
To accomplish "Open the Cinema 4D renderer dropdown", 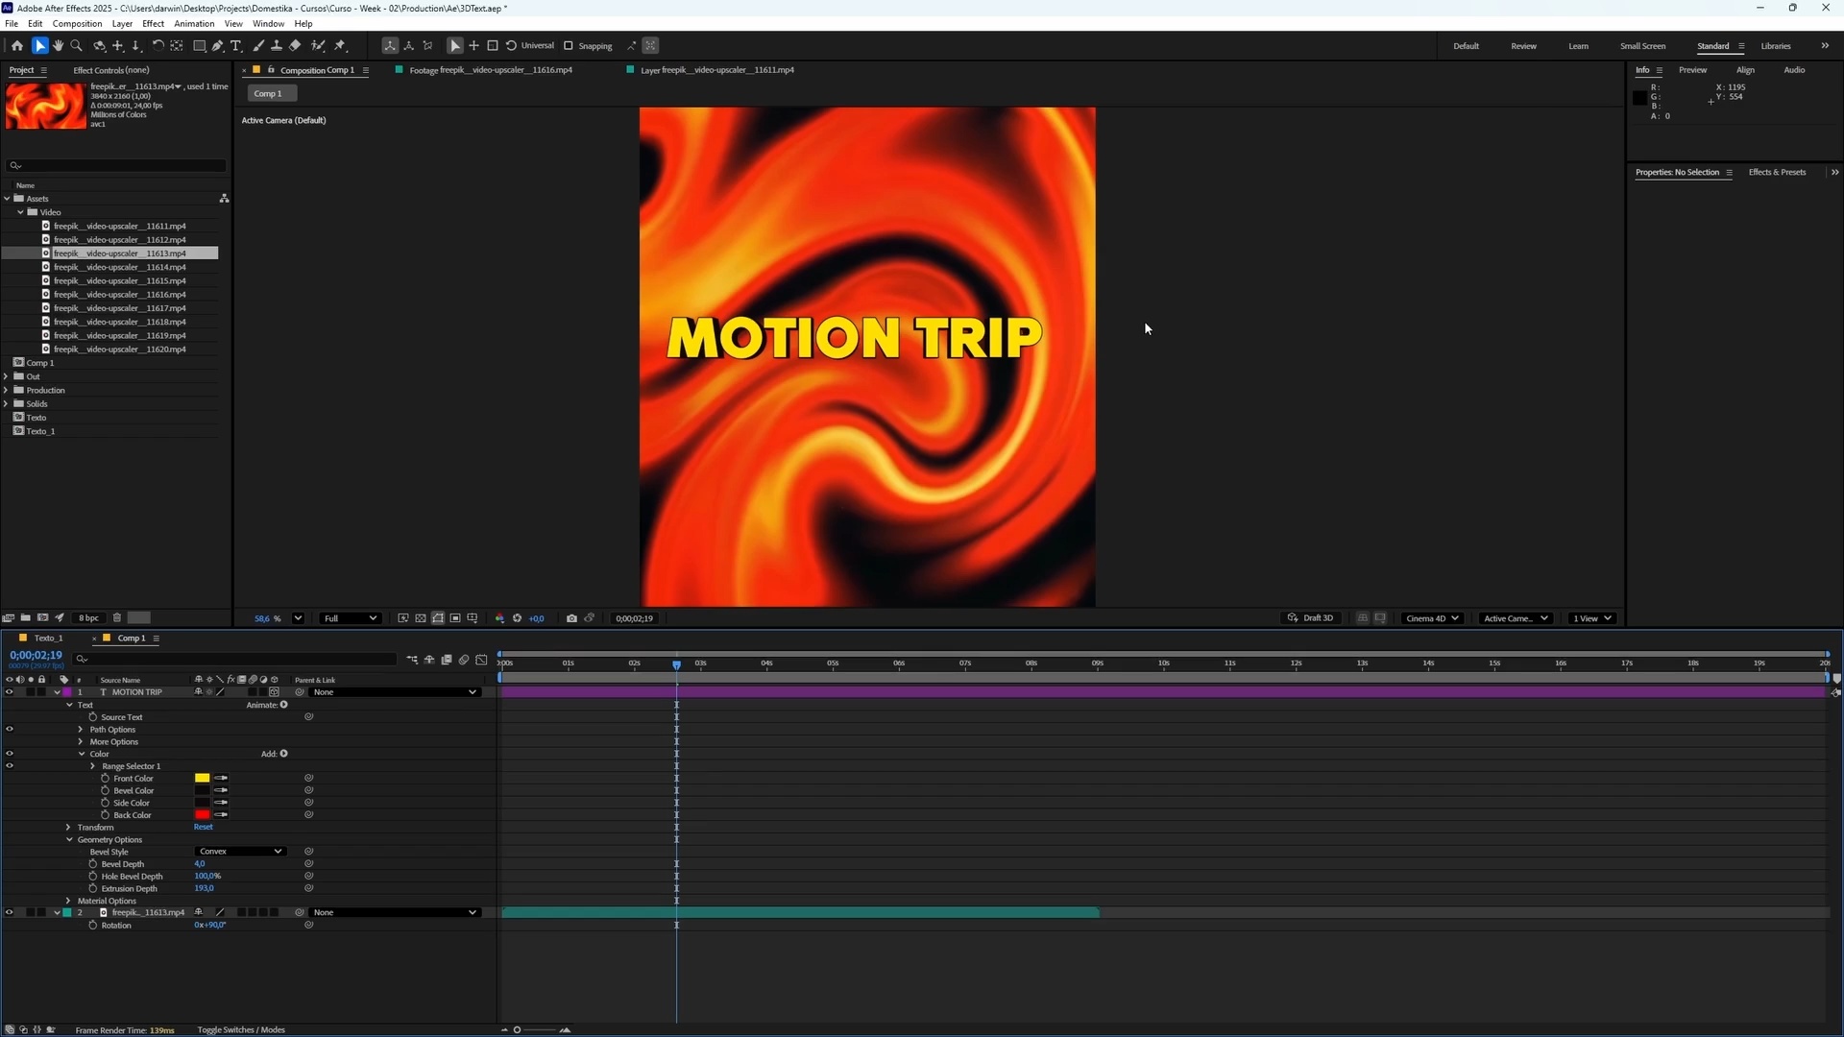I will point(1432,618).
